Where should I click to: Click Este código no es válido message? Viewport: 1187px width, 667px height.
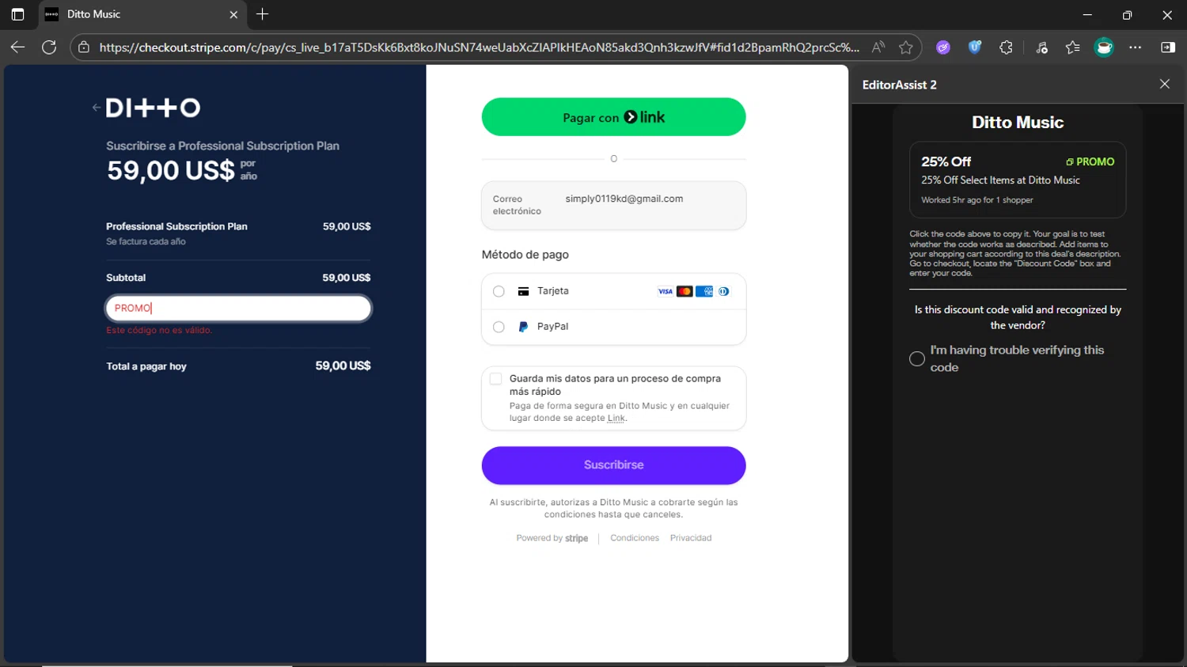[x=159, y=330]
